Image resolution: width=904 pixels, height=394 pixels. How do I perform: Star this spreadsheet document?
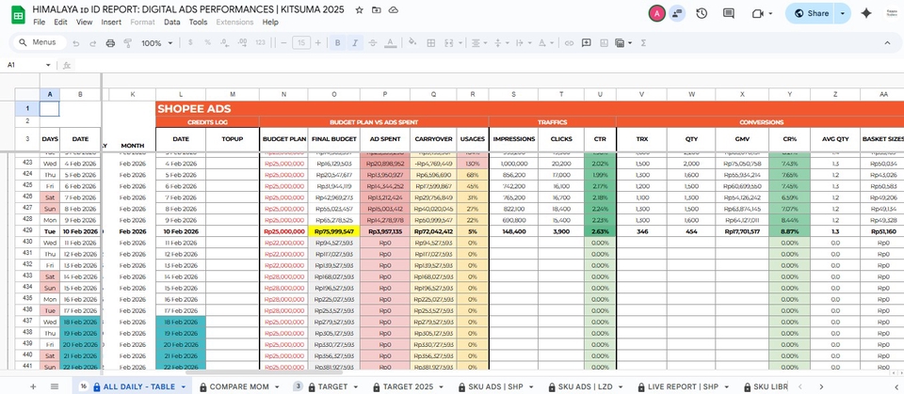point(359,9)
